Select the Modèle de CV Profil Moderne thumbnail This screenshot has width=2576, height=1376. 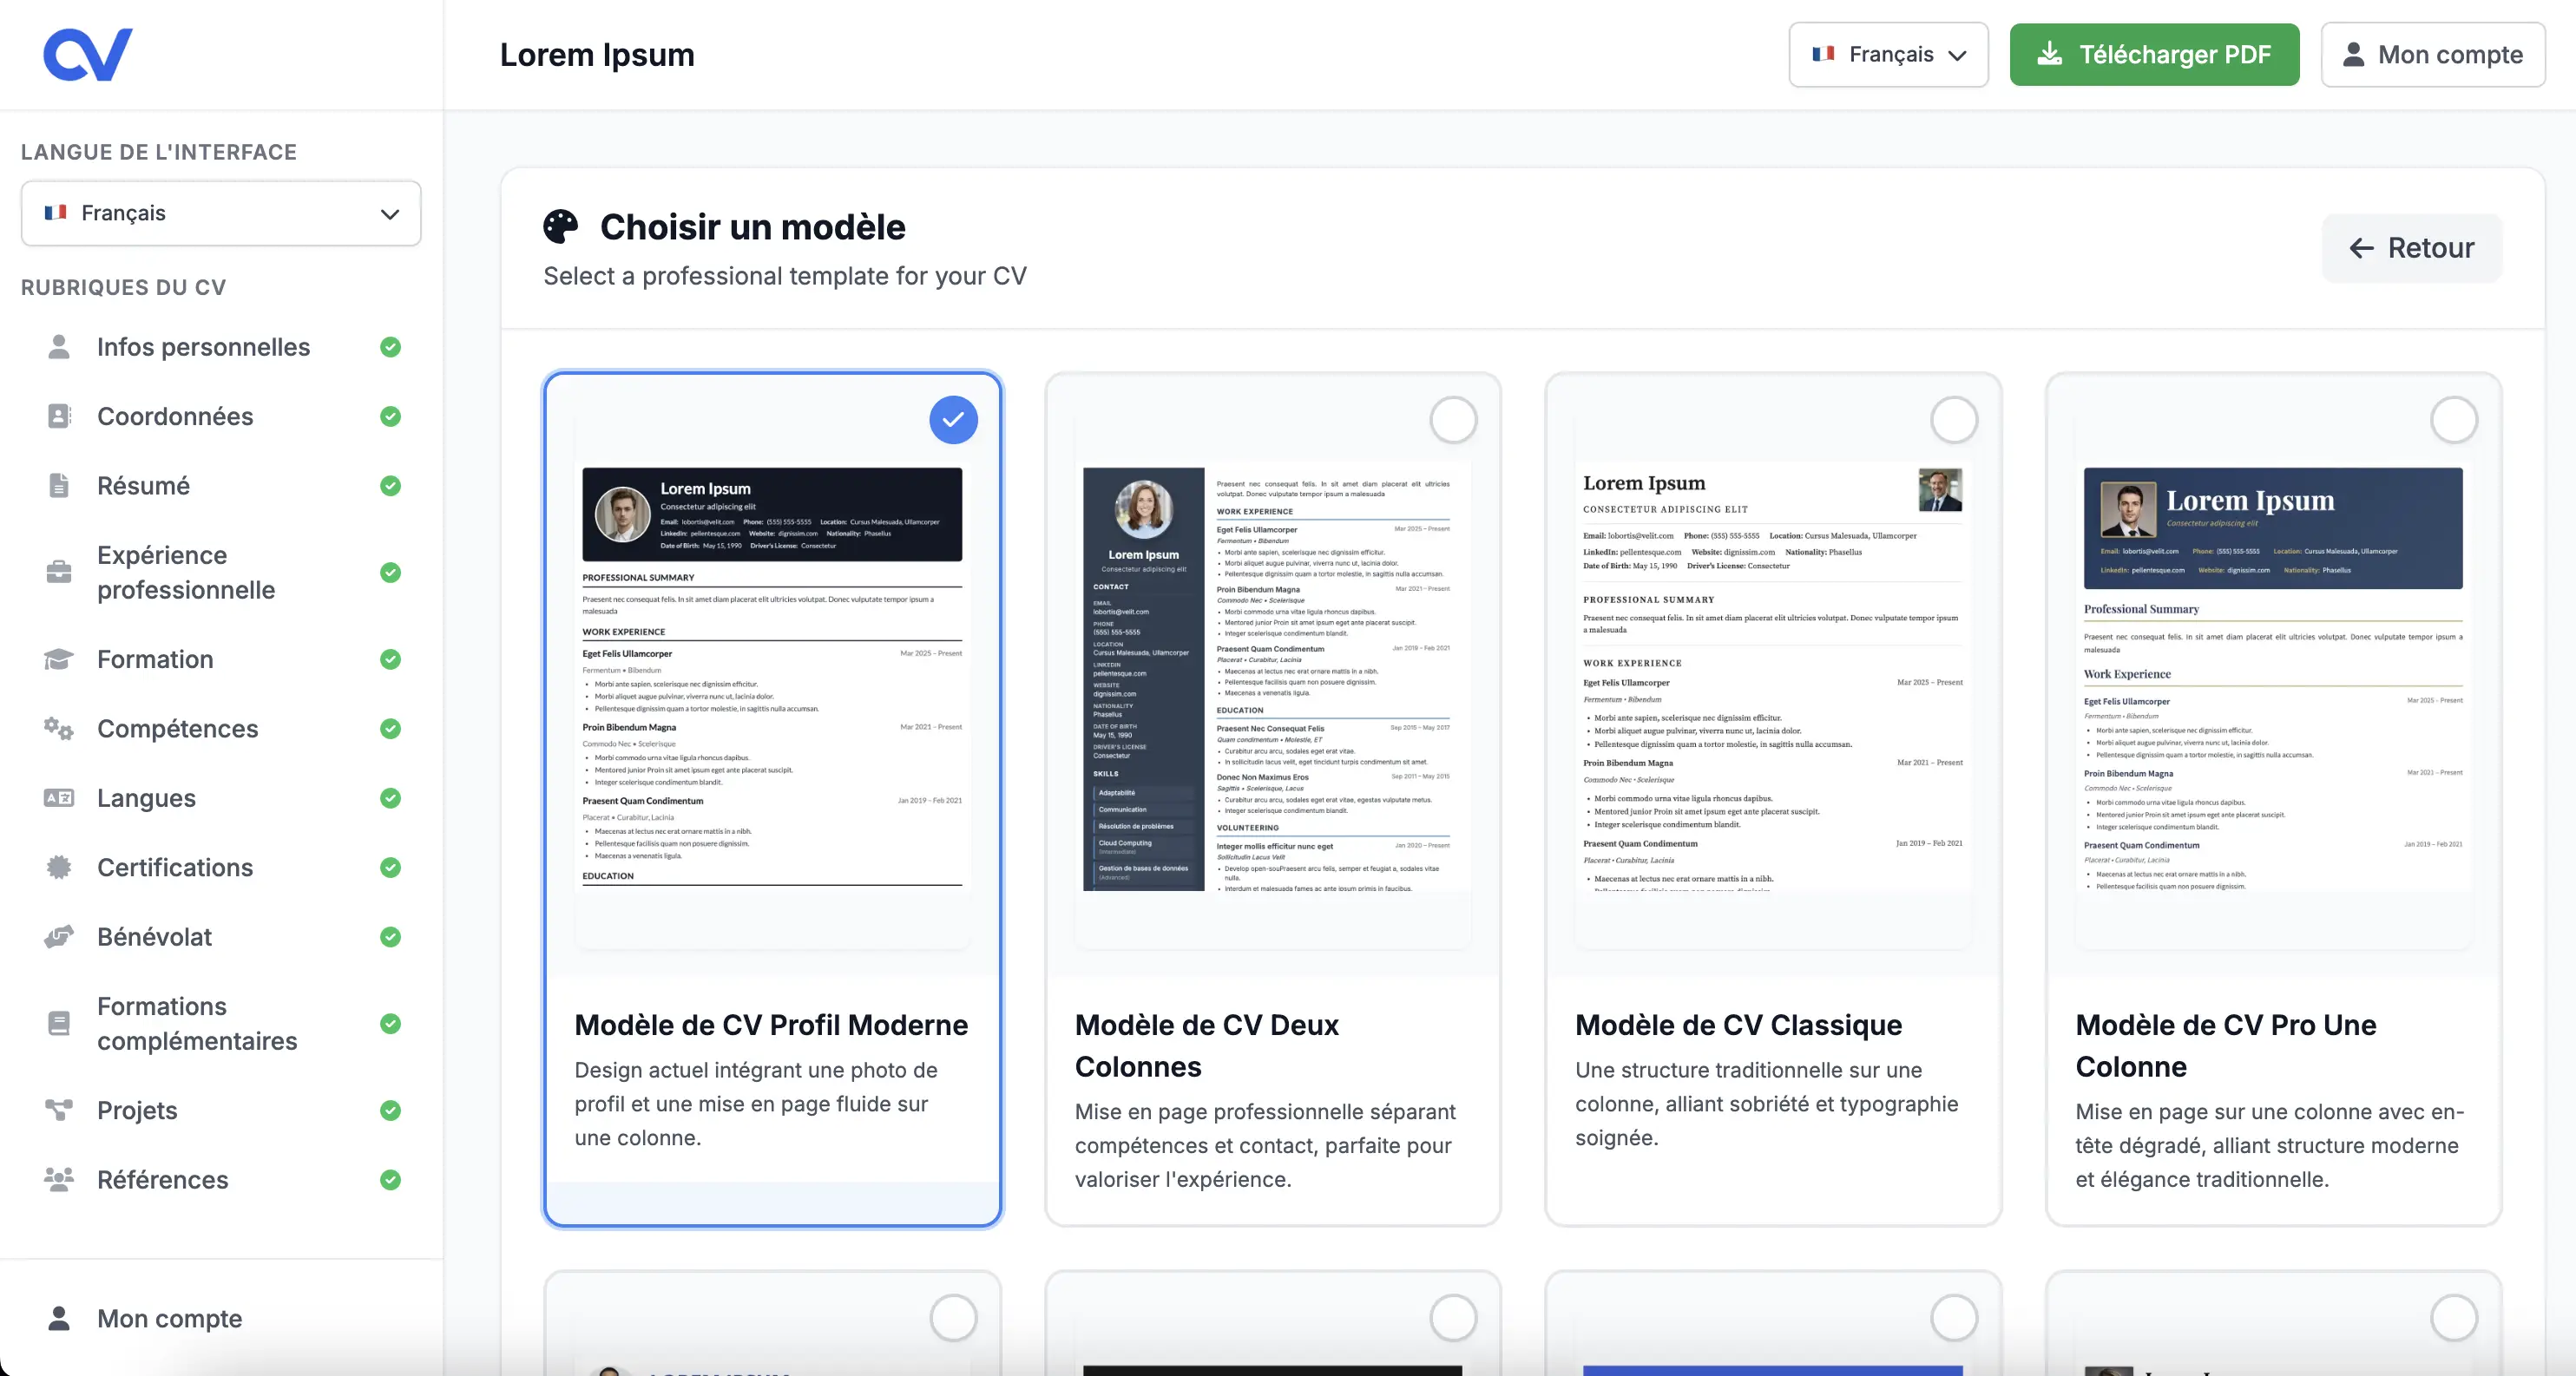(772, 672)
